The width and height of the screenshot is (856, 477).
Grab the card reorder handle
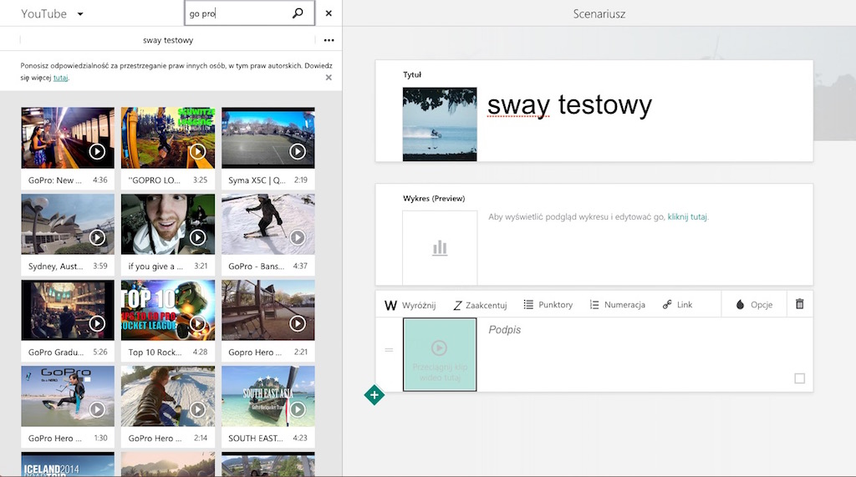(x=389, y=350)
